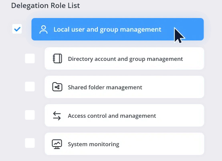
Task: Pick the 'System monitoring' label text
Action: tap(94, 145)
